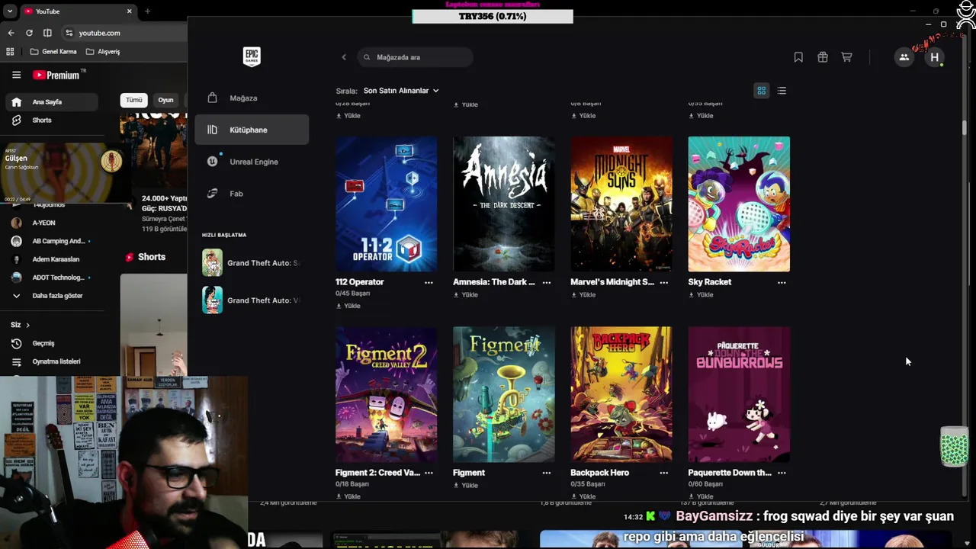
Task: Open the Sky Racket cover art
Action: [739, 204]
